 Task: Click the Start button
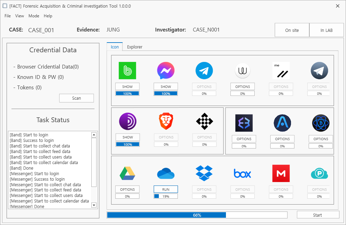[x=317, y=215]
